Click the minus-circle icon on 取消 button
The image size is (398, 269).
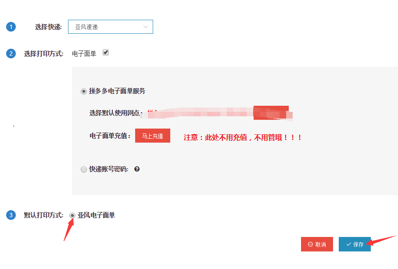[310, 244]
